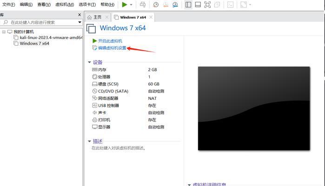Image resolution: width=325 pixels, height=186 pixels.
Task: Click the 2 GB memory value
Action: [x=153, y=70]
